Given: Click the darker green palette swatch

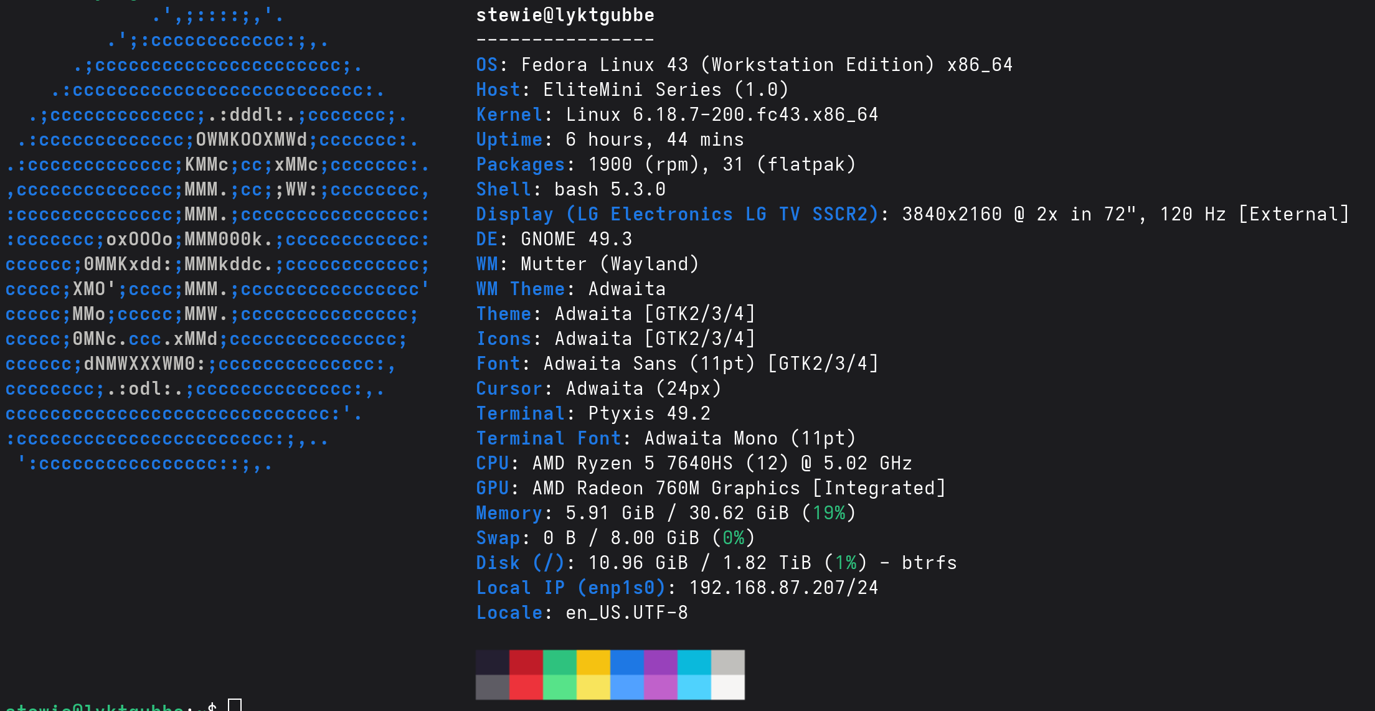Looking at the screenshot, I should click(559, 662).
